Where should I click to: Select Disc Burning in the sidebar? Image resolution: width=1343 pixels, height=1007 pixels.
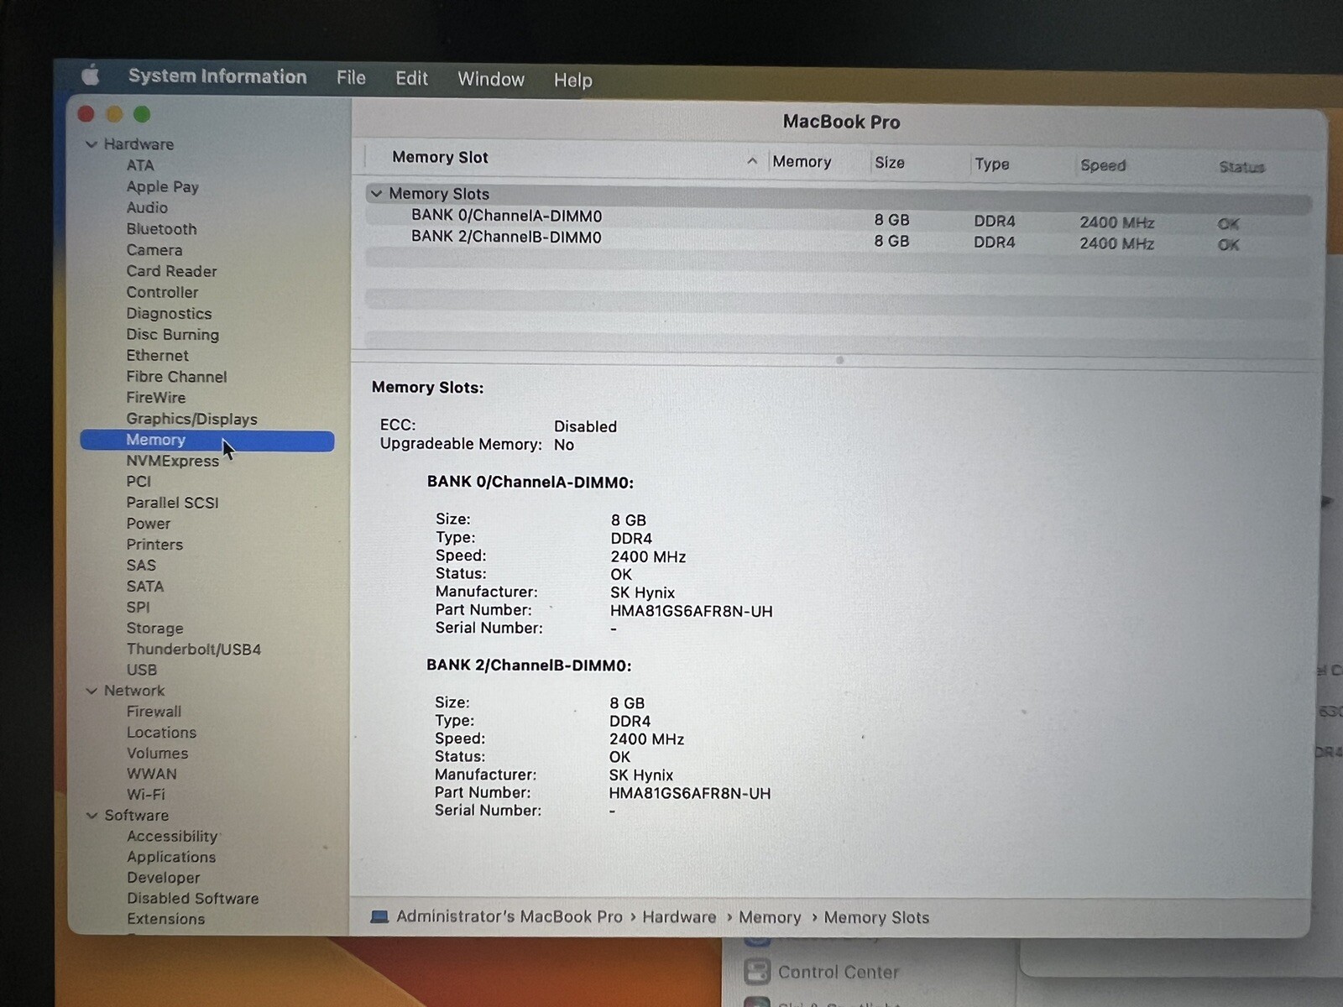point(172,334)
